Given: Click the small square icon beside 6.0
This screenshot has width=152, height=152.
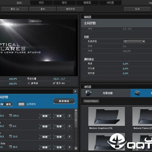Looking at the screenshot, I should pyautogui.click(x=11, y=126).
